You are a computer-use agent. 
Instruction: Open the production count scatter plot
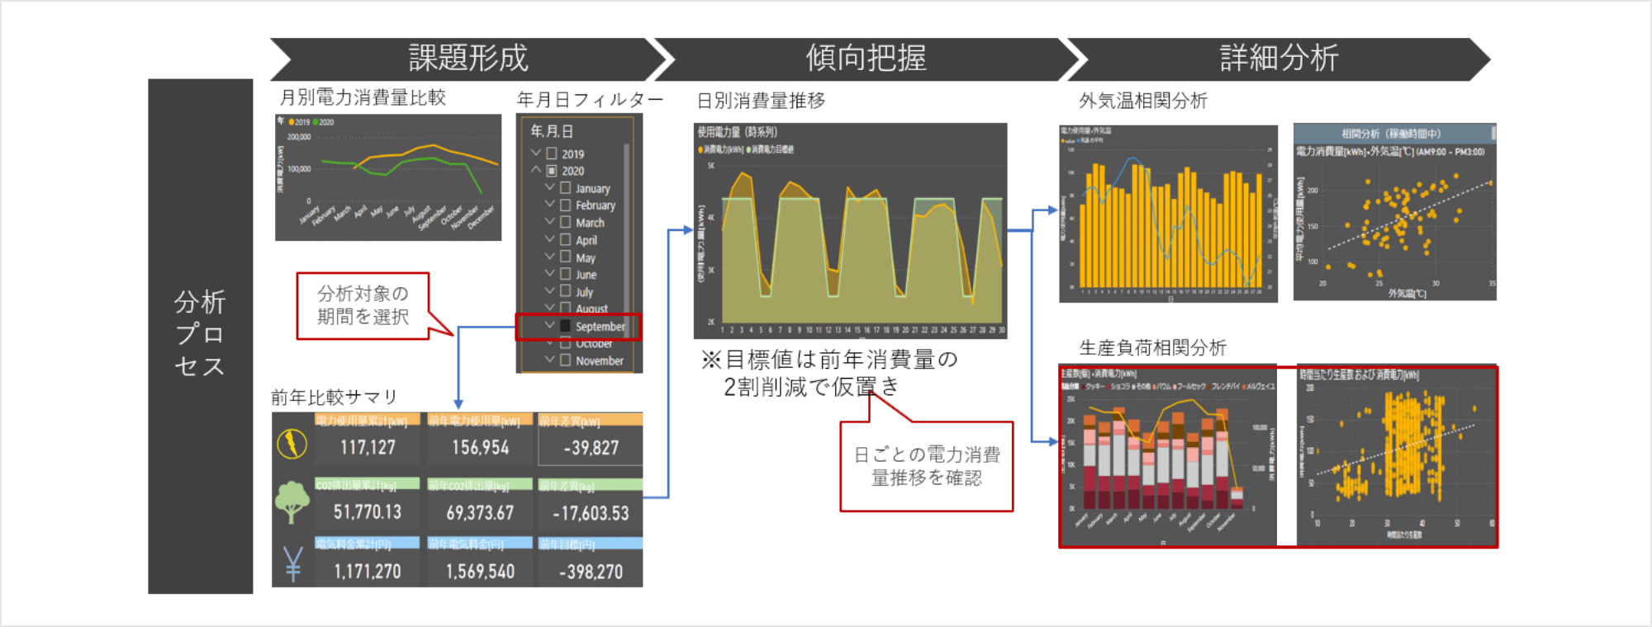(1397, 457)
